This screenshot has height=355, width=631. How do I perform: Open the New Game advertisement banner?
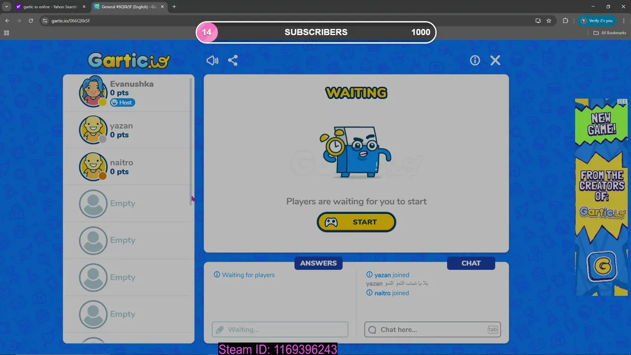tap(601, 197)
